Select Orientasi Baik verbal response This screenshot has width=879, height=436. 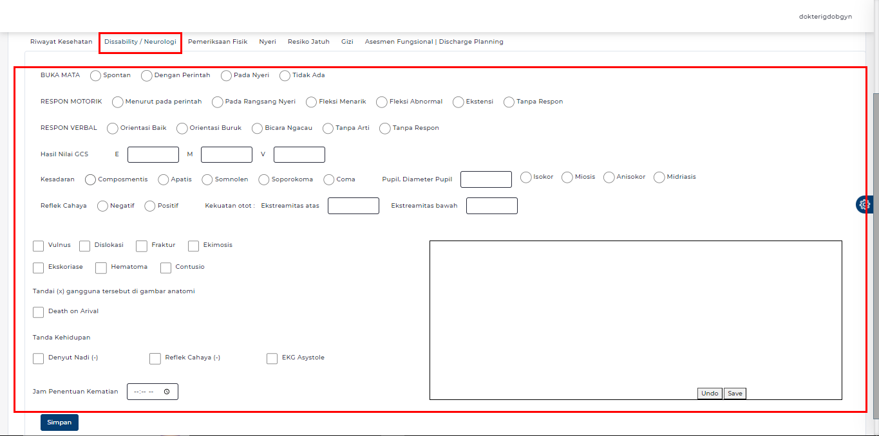pyautogui.click(x=113, y=129)
